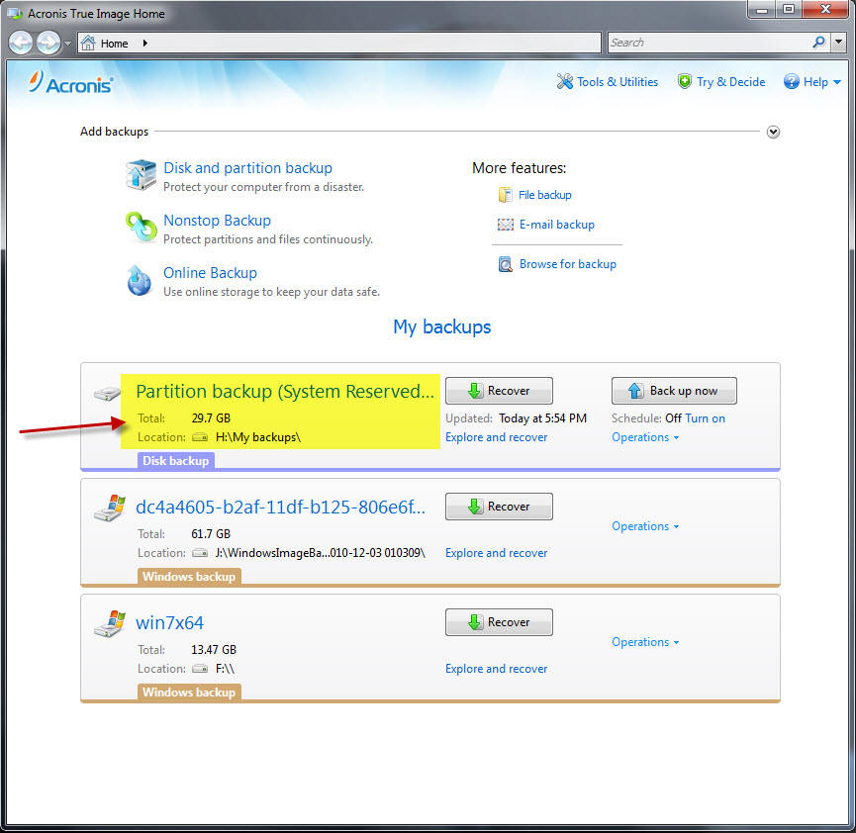Turn on the backup schedule
The image size is (856, 833).
(x=705, y=418)
